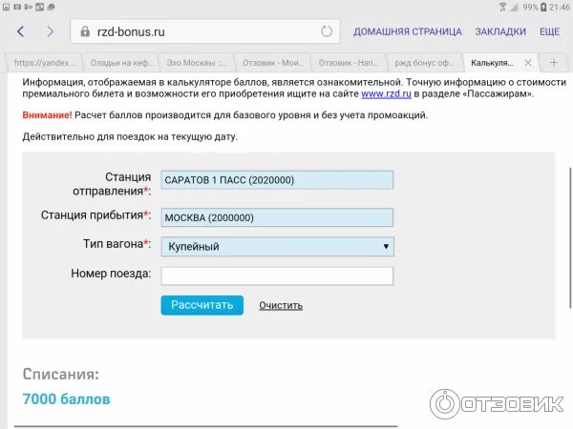The height and width of the screenshot is (429, 573).
Task: Switch to the https://yandex... tab
Action: pyautogui.click(x=45, y=63)
